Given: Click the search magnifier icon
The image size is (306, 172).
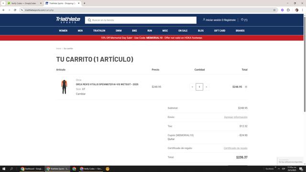Looking at the screenshot, I should point(89,20).
